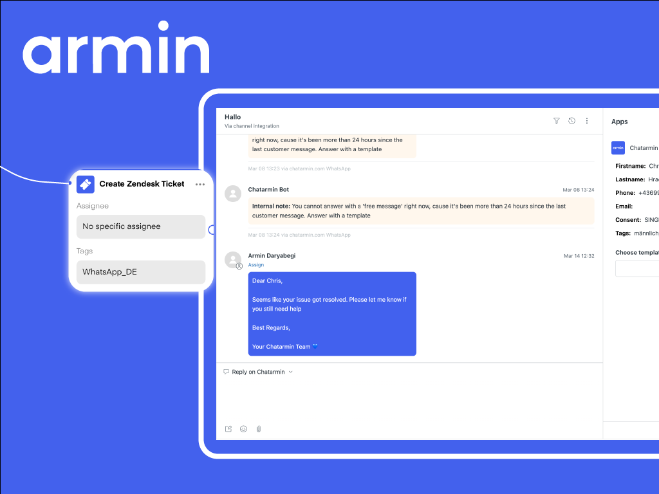Click the Mar 08 13:24 timestamp on right
The width and height of the screenshot is (659, 494).
tap(579, 190)
